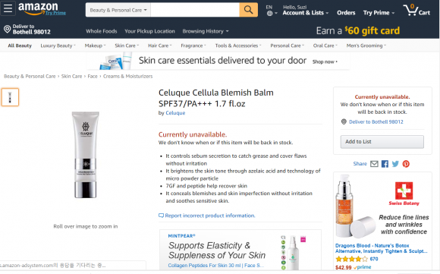Expand the EN language selector
This screenshot has height=274, width=440.
pyautogui.click(x=272, y=11)
